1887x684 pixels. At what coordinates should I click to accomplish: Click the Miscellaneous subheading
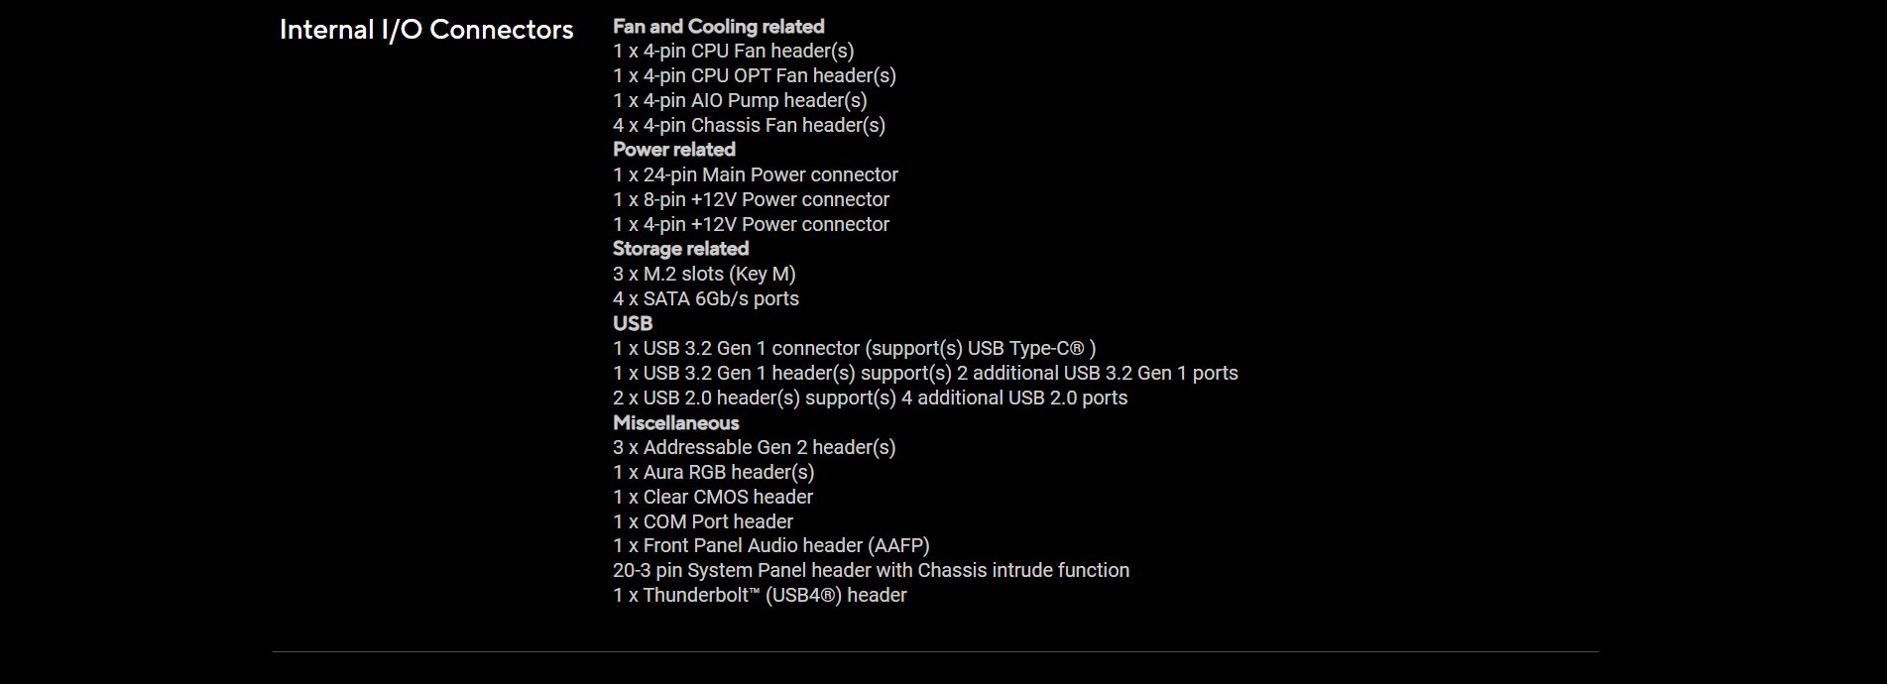tap(676, 422)
